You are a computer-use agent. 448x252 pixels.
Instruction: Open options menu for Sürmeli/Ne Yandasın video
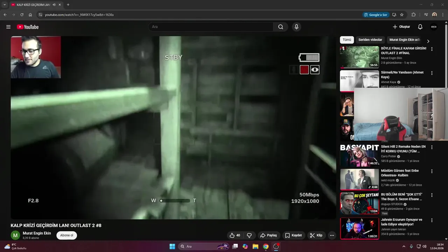(432, 73)
